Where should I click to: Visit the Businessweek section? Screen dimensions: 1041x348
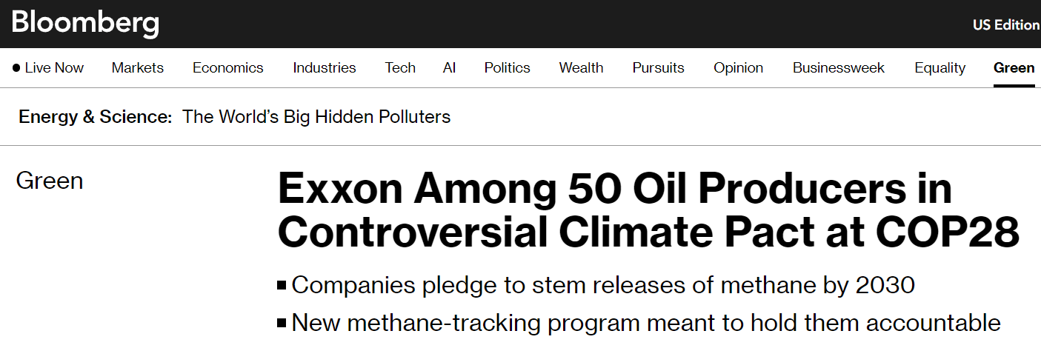(838, 68)
